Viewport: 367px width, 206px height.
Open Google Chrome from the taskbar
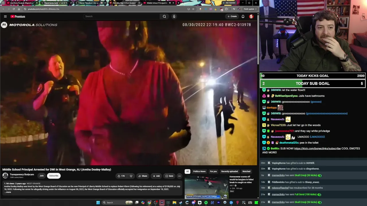tap(149, 203)
